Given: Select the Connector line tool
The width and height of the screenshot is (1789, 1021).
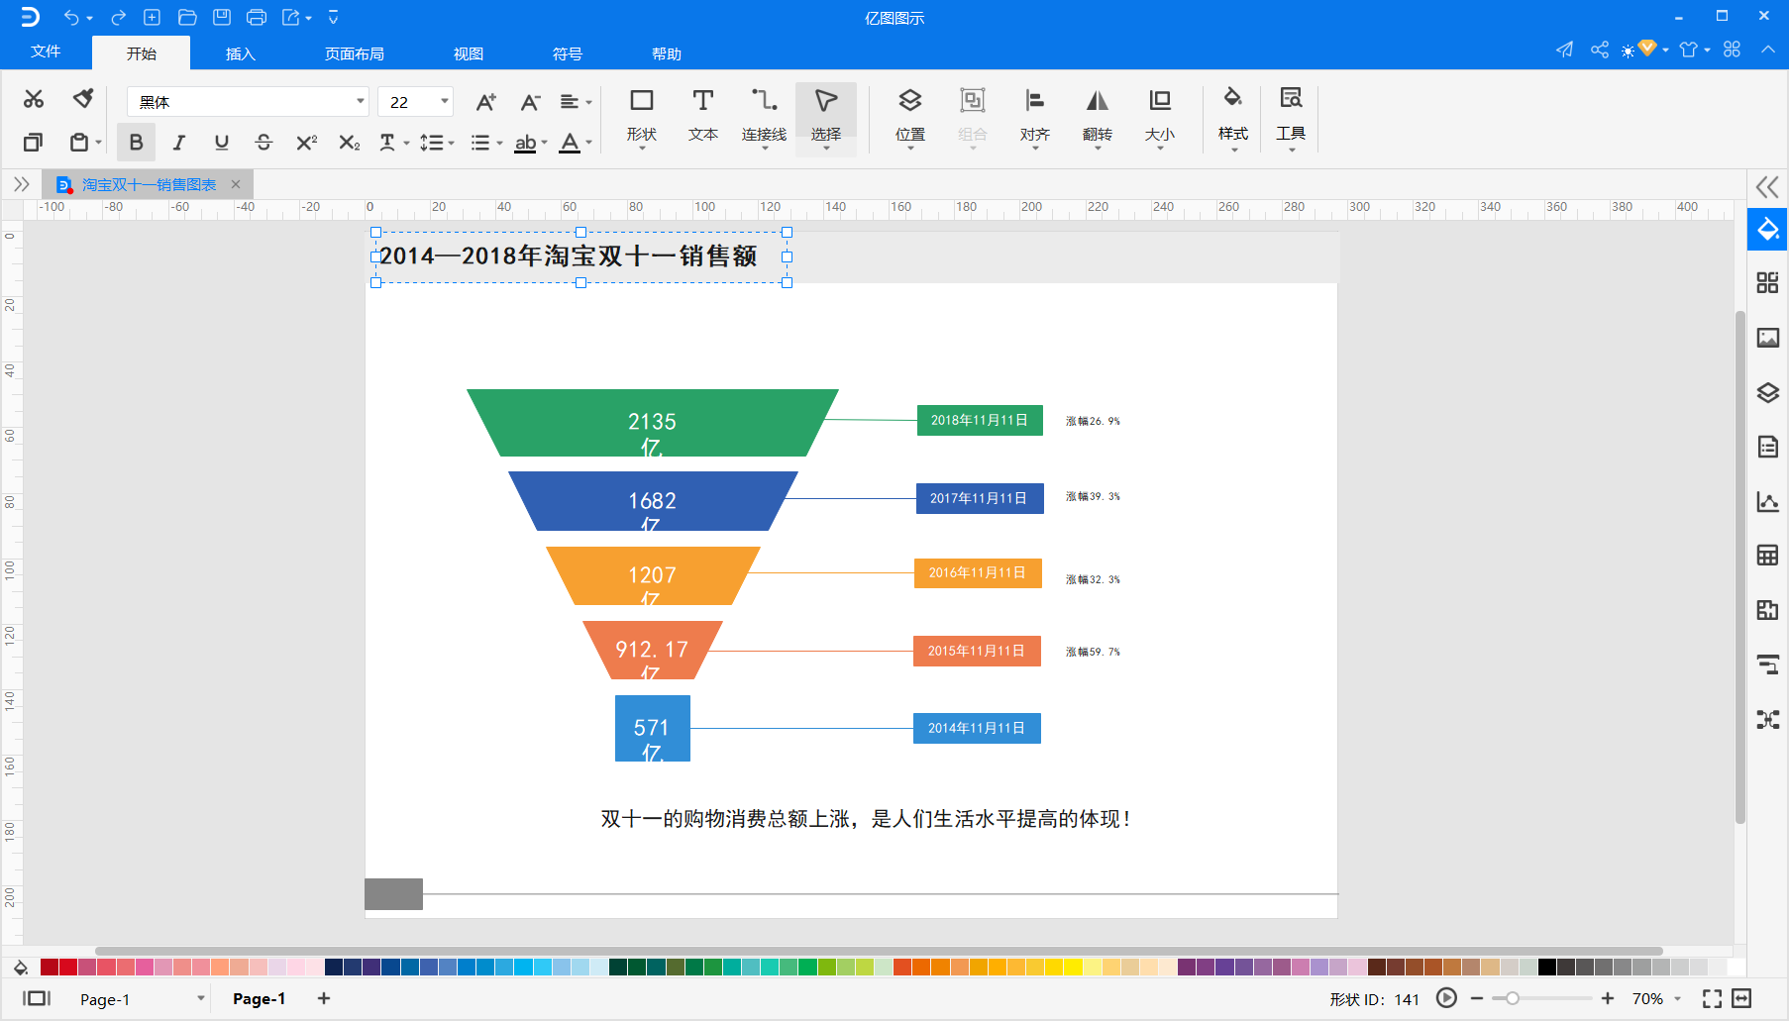Looking at the screenshot, I should tap(765, 117).
